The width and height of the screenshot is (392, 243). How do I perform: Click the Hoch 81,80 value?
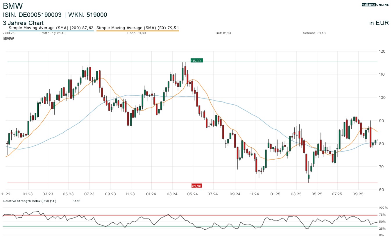(136, 33)
